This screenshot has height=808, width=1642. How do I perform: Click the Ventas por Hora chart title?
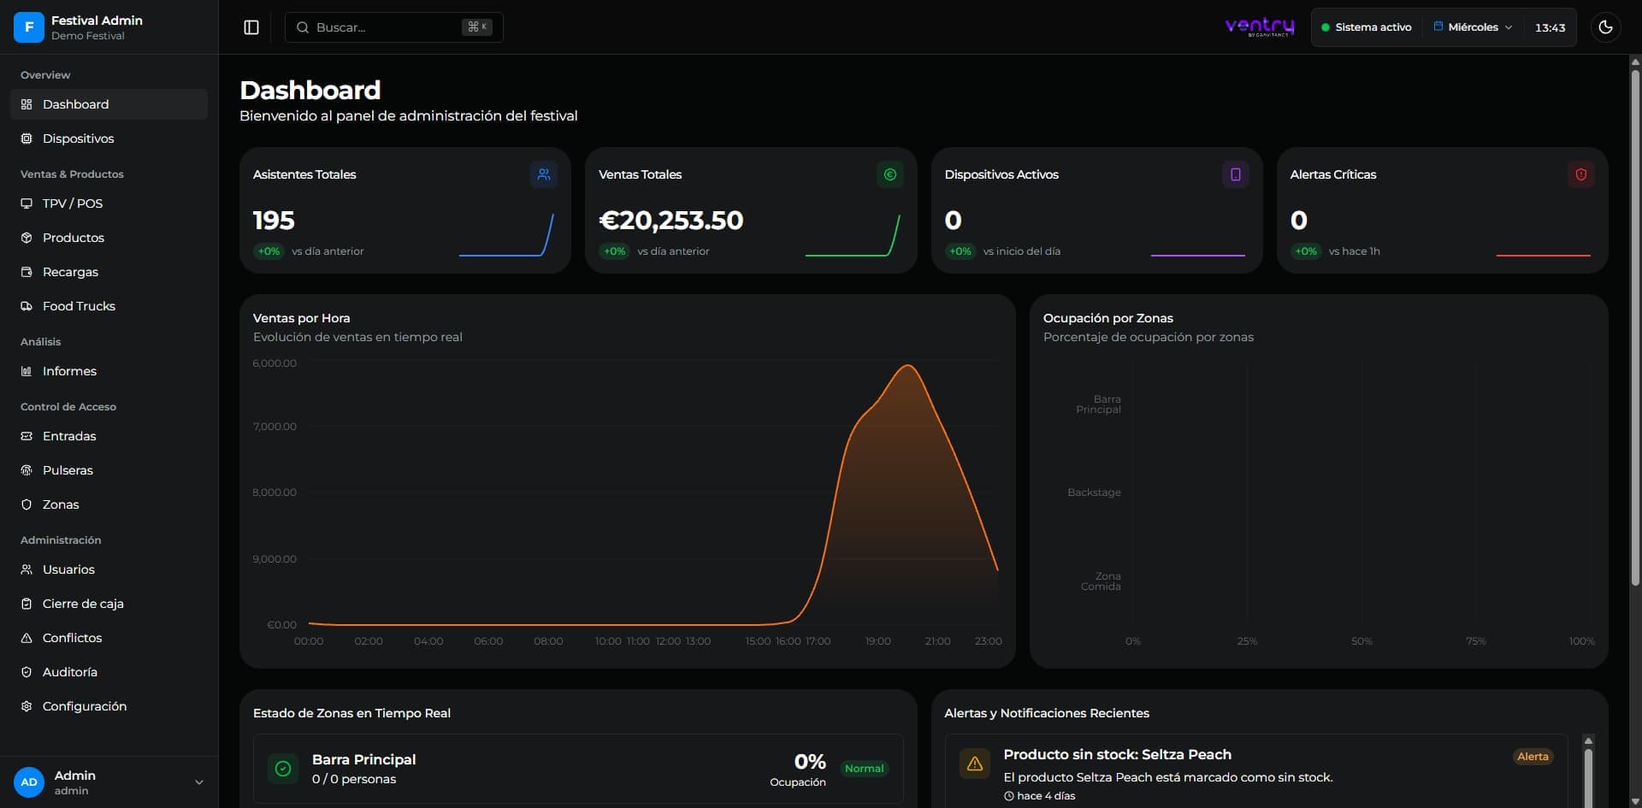pyautogui.click(x=302, y=318)
